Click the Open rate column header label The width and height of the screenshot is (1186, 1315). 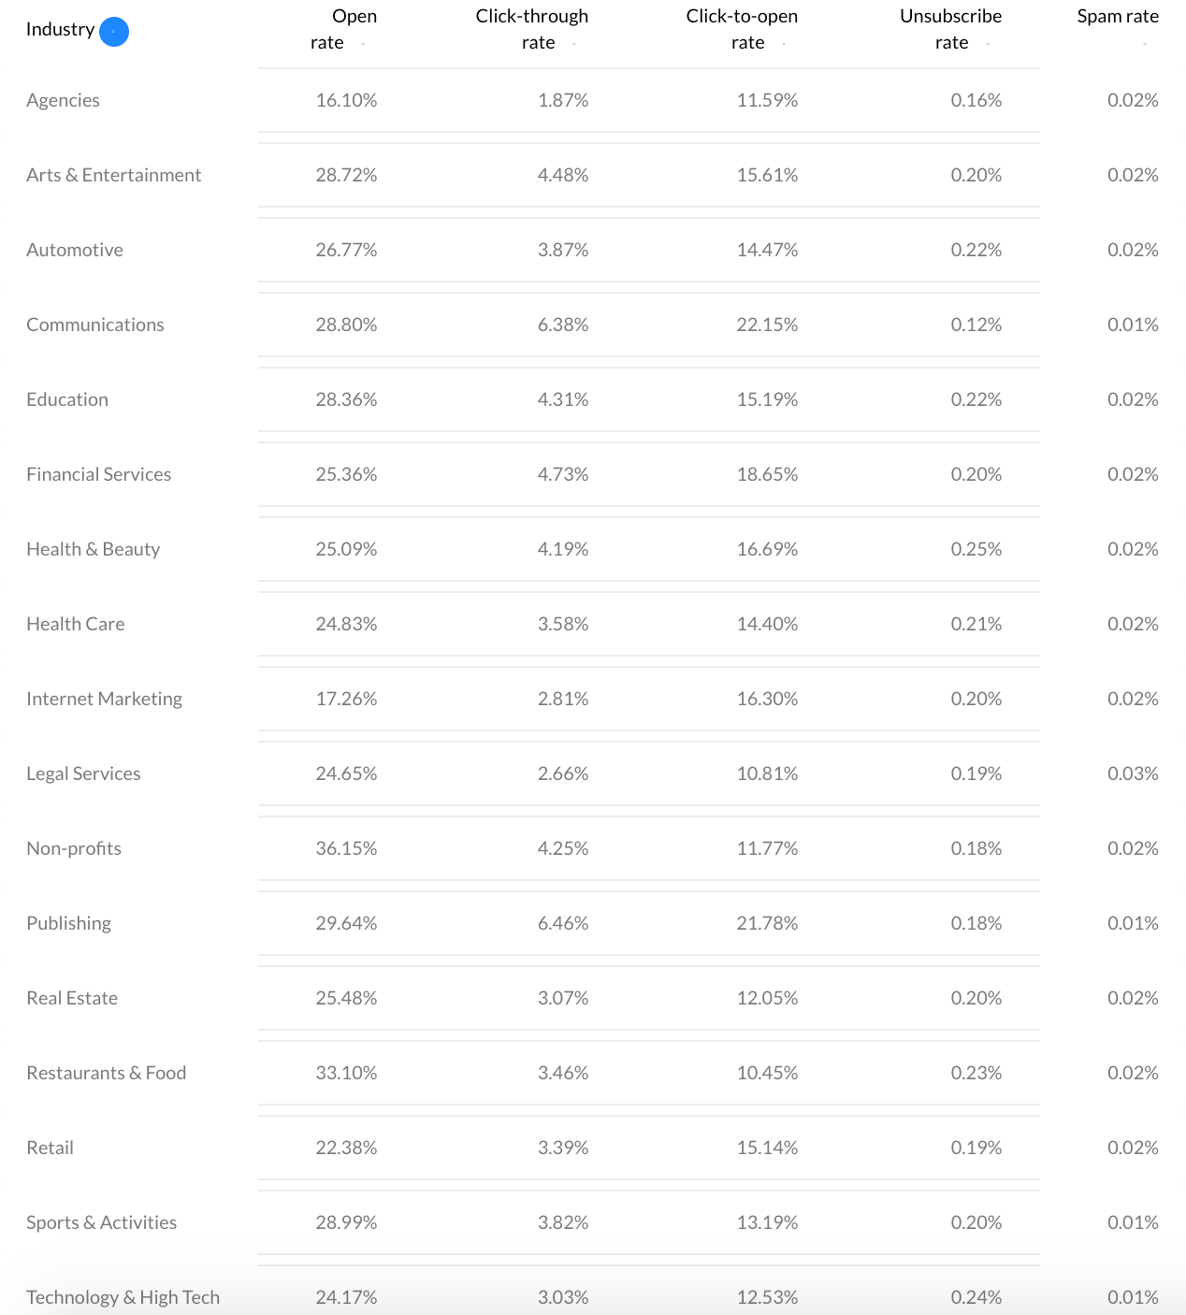coord(343,29)
